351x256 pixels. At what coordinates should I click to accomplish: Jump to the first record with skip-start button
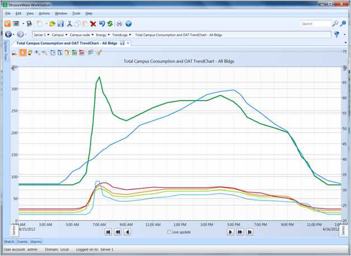108,232
